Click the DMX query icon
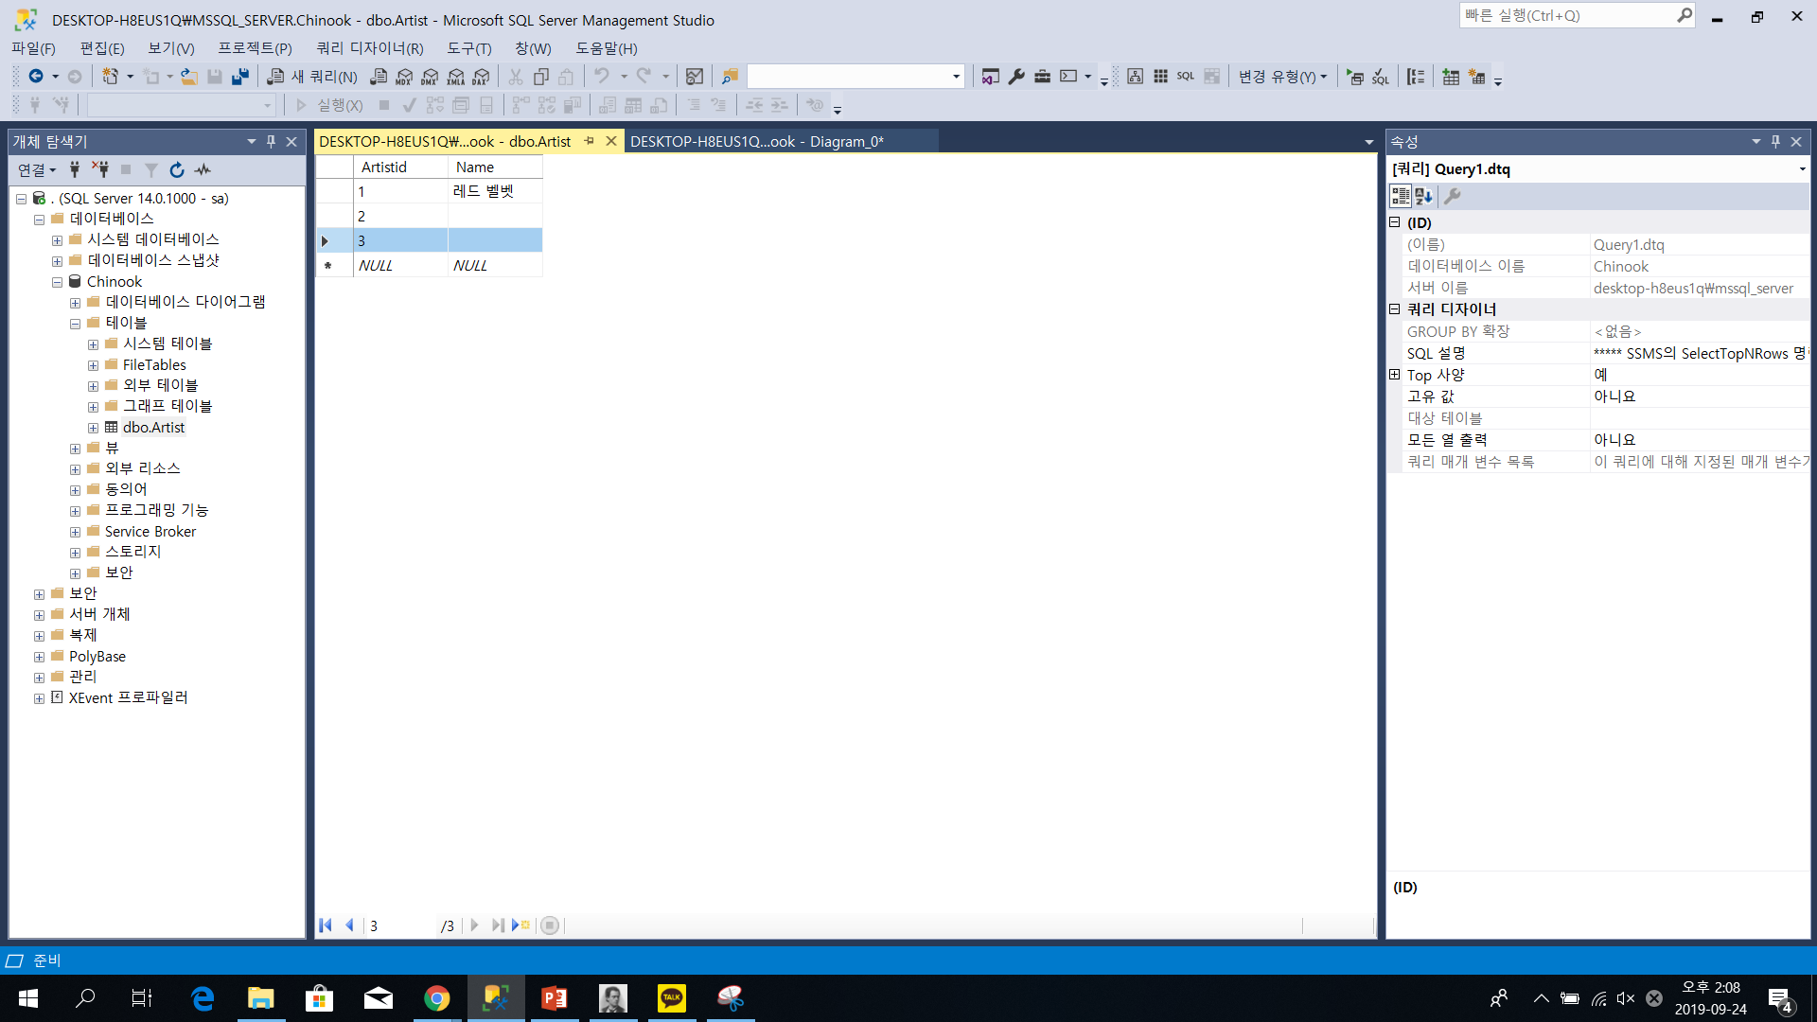The image size is (1817, 1022). coord(430,77)
